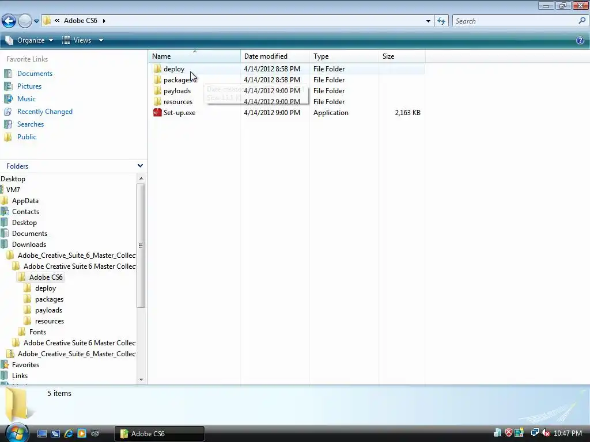This screenshot has width=590, height=442.
Task: Sort by Date modified column
Action: (275, 56)
